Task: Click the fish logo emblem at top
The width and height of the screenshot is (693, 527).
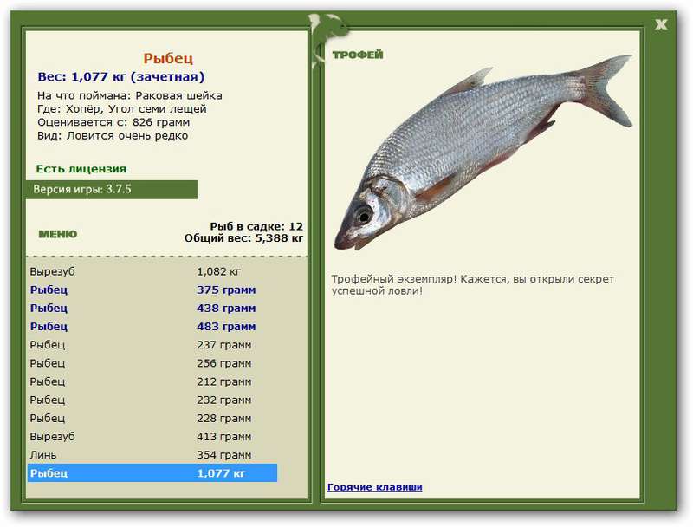Action: 328,40
